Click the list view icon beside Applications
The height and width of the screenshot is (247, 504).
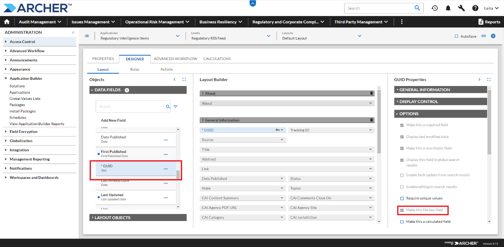point(87,36)
